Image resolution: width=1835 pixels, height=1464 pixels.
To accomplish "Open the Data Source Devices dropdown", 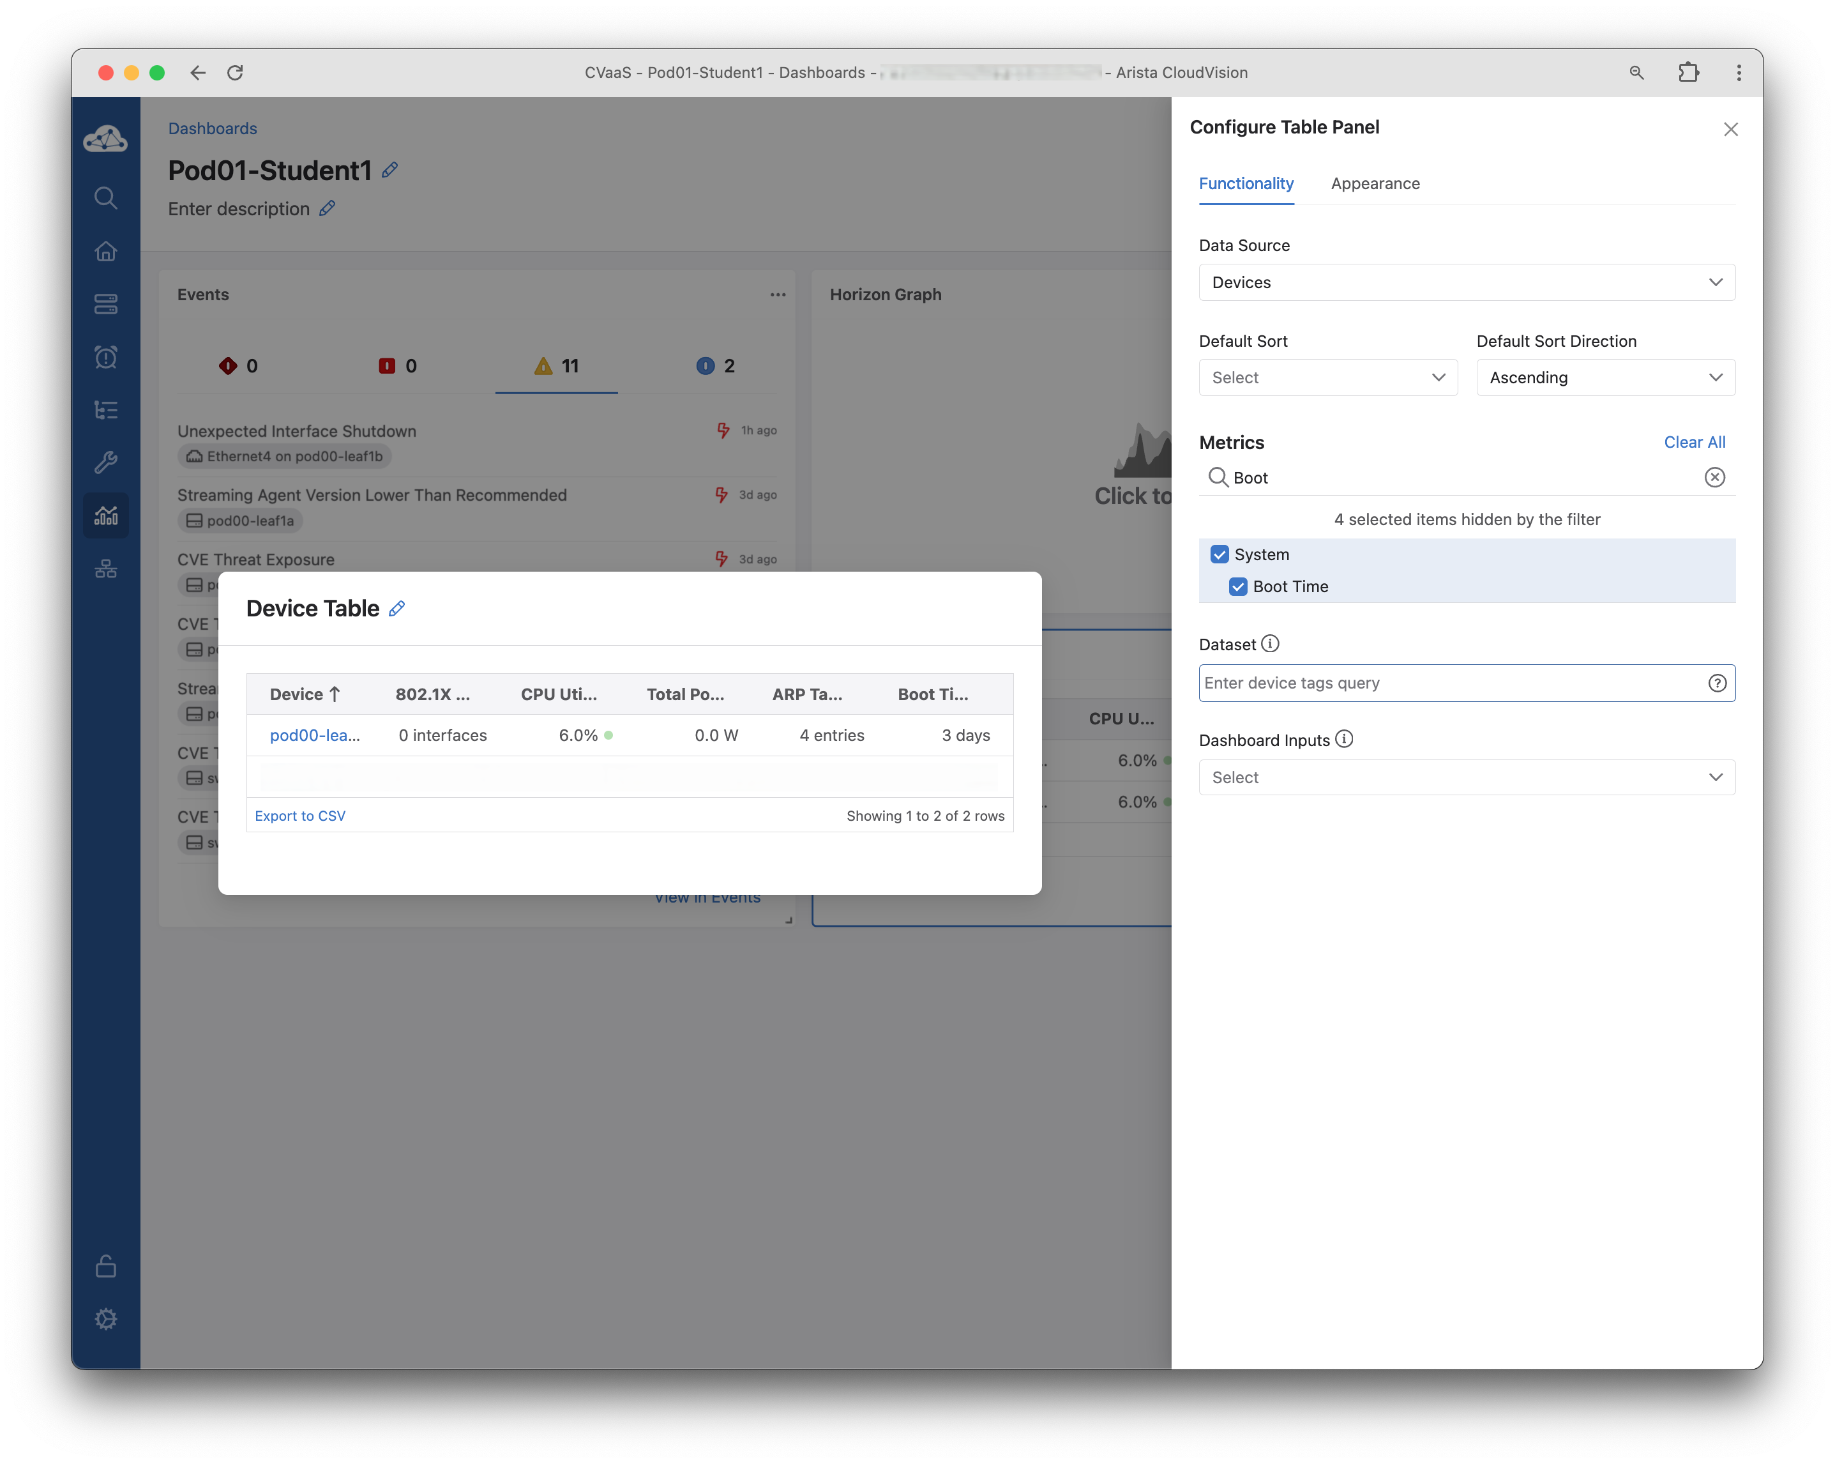I will (x=1465, y=283).
